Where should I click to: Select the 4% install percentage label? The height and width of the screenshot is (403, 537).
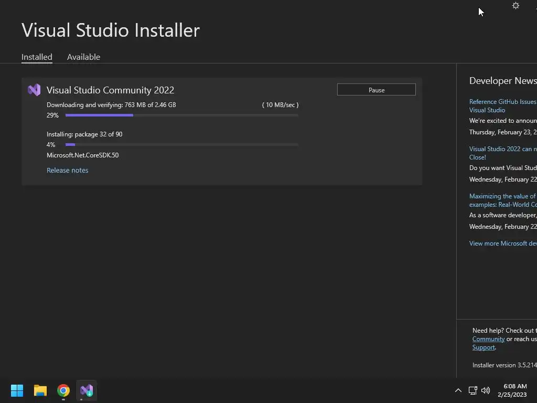(x=51, y=145)
